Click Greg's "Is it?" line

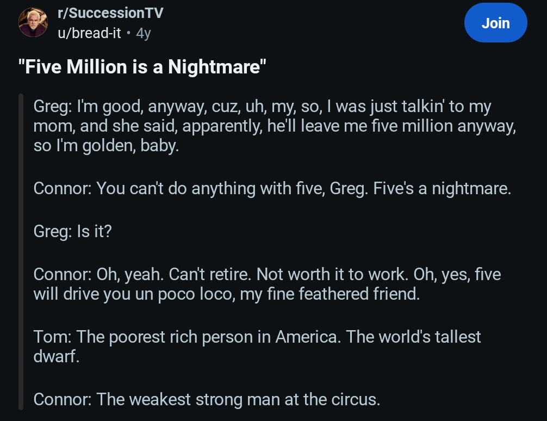click(x=72, y=231)
